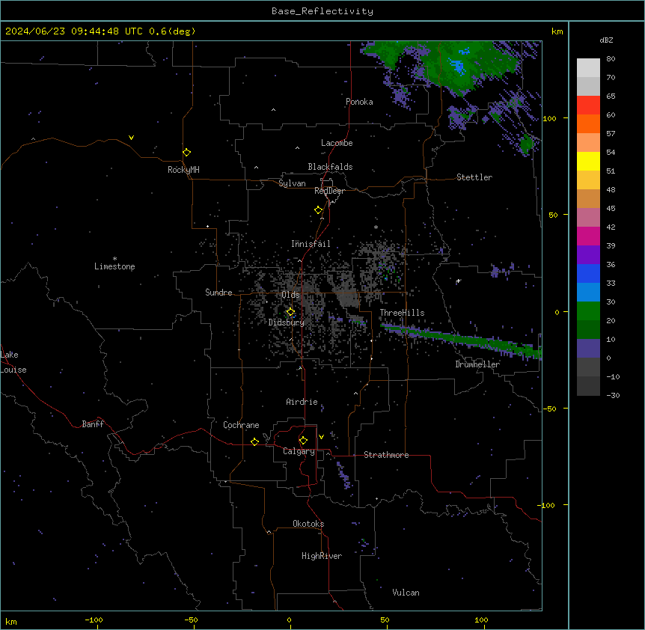Image resolution: width=645 pixels, height=630 pixels.
Task: Click the yellow diamond marker above Didsbury
Action: (x=290, y=312)
